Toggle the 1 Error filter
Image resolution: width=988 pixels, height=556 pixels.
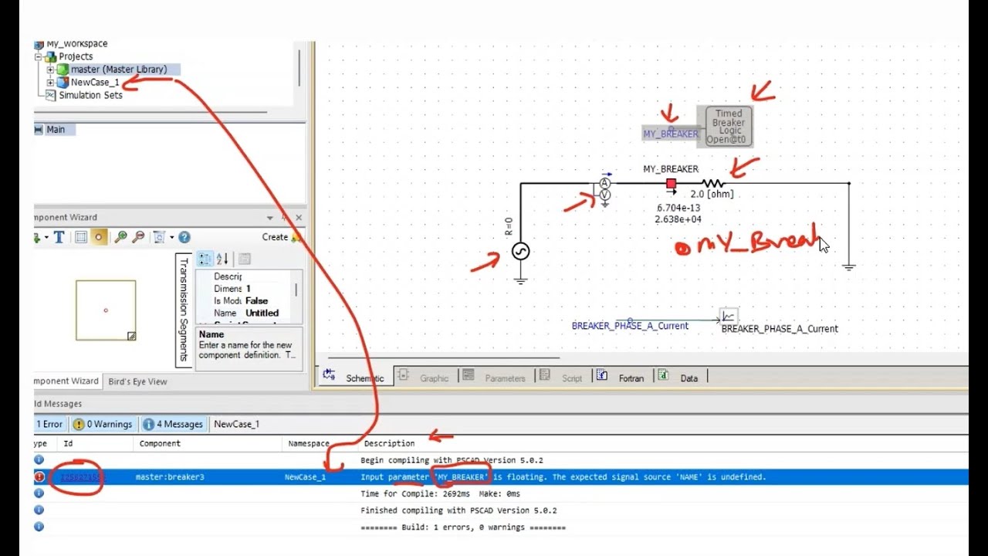(x=51, y=424)
